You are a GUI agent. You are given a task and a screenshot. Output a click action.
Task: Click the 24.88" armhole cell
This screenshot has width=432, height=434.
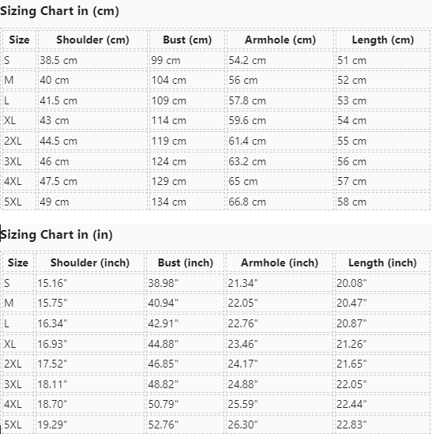click(280, 384)
